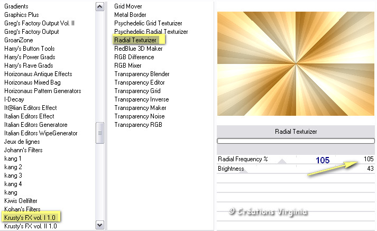
Task: Choose Transparency Blender filter
Action: click(x=142, y=74)
